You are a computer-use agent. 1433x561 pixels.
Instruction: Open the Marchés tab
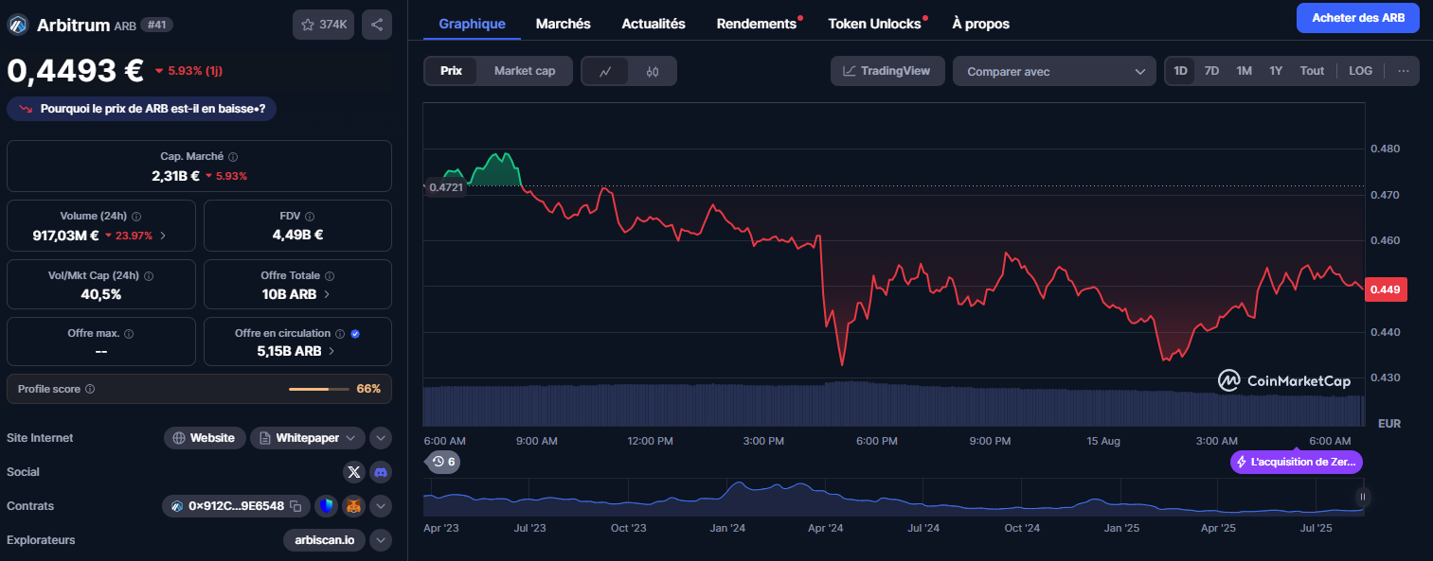pos(563,24)
